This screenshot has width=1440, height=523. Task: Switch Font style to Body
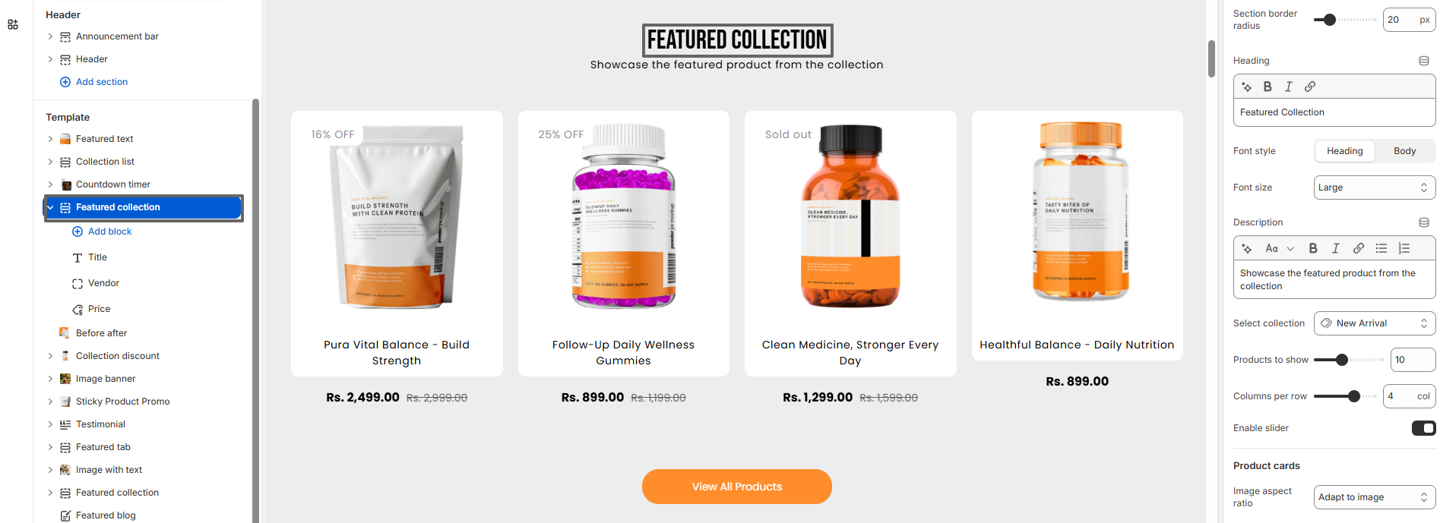1404,150
